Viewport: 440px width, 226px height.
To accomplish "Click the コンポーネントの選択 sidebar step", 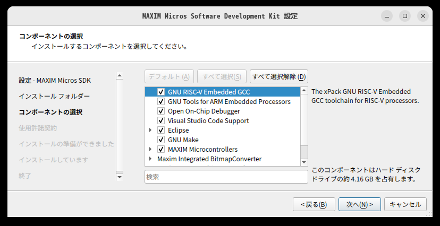I will pyautogui.click(x=50, y=112).
